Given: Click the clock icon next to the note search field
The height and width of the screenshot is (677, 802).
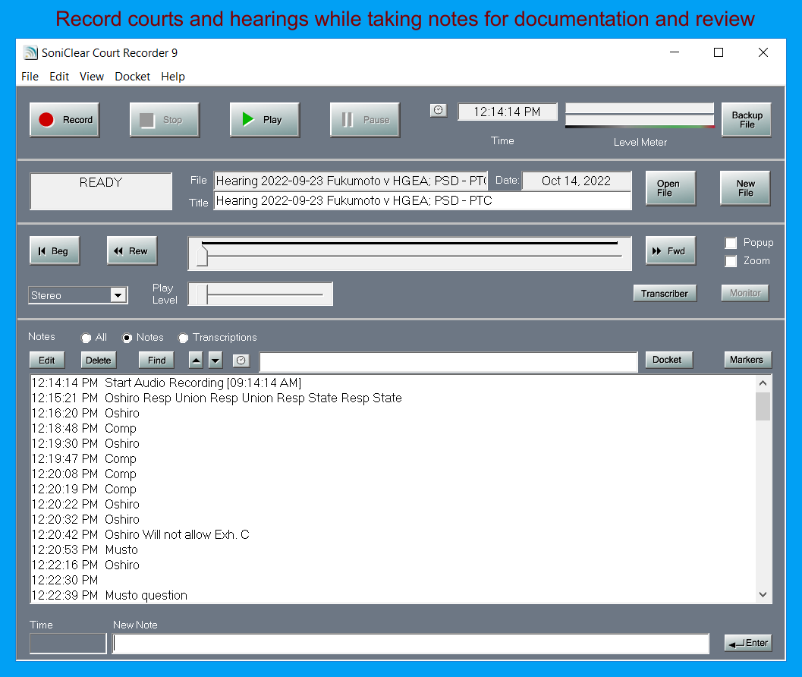Looking at the screenshot, I should coord(241,360).
